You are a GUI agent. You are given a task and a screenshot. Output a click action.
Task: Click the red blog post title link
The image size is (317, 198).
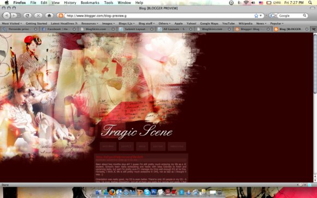(120, 157)
